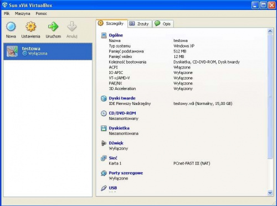Click the Windows XP icon of testowa
277x206 pixels.
tap(12, 51)
